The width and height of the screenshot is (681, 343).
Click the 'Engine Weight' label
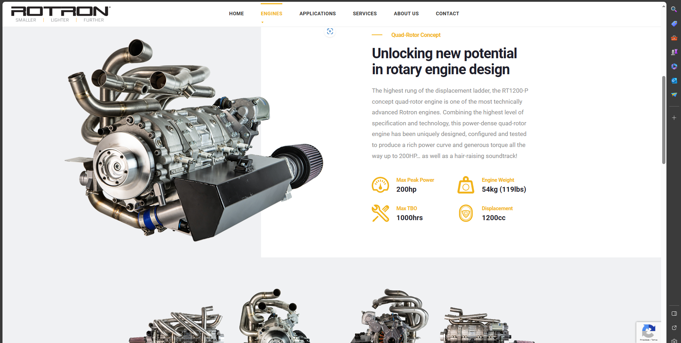pyautogui.click(x=498, y=180)
